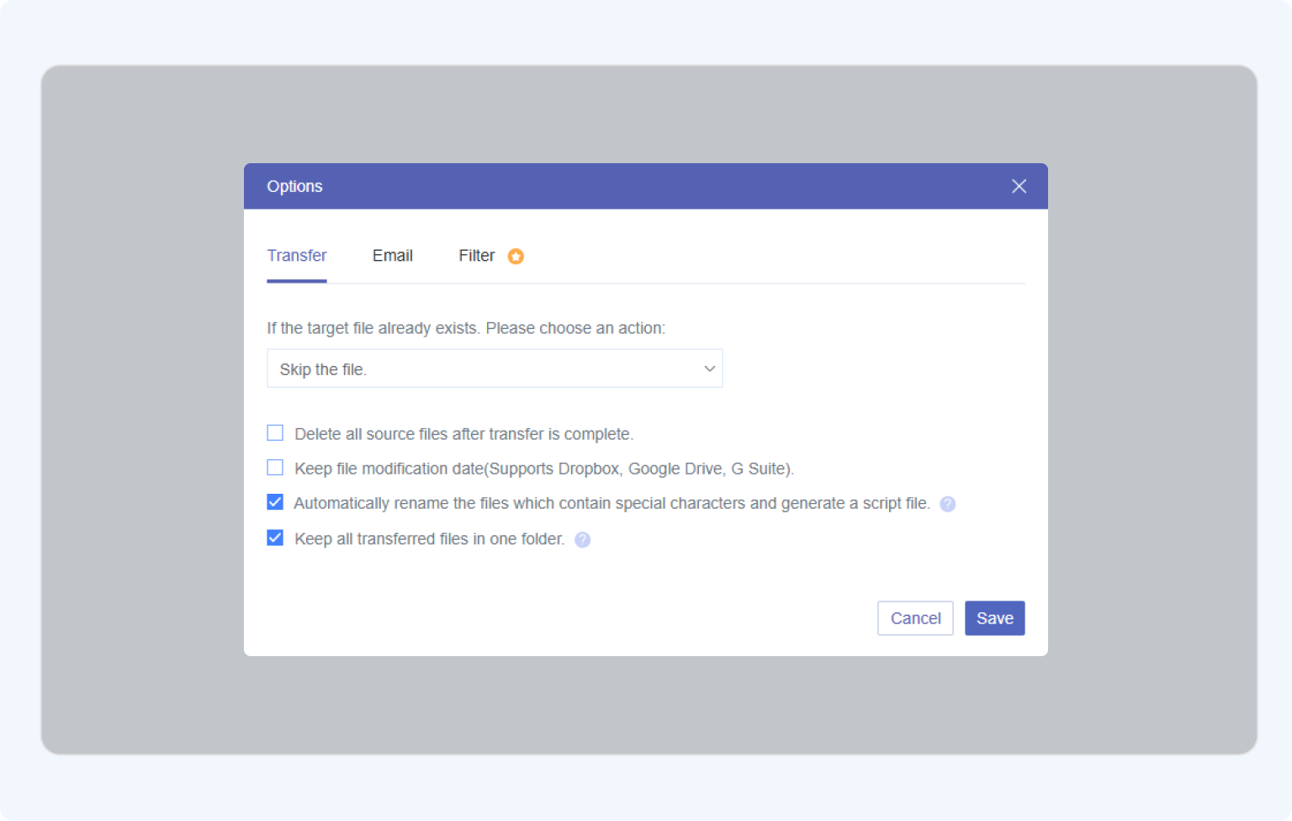Image resolution: width=1292 pixels, height=821 pixels.
Task: Click the 'If the target file already exists' prompt text
Action: click(466, 328)
